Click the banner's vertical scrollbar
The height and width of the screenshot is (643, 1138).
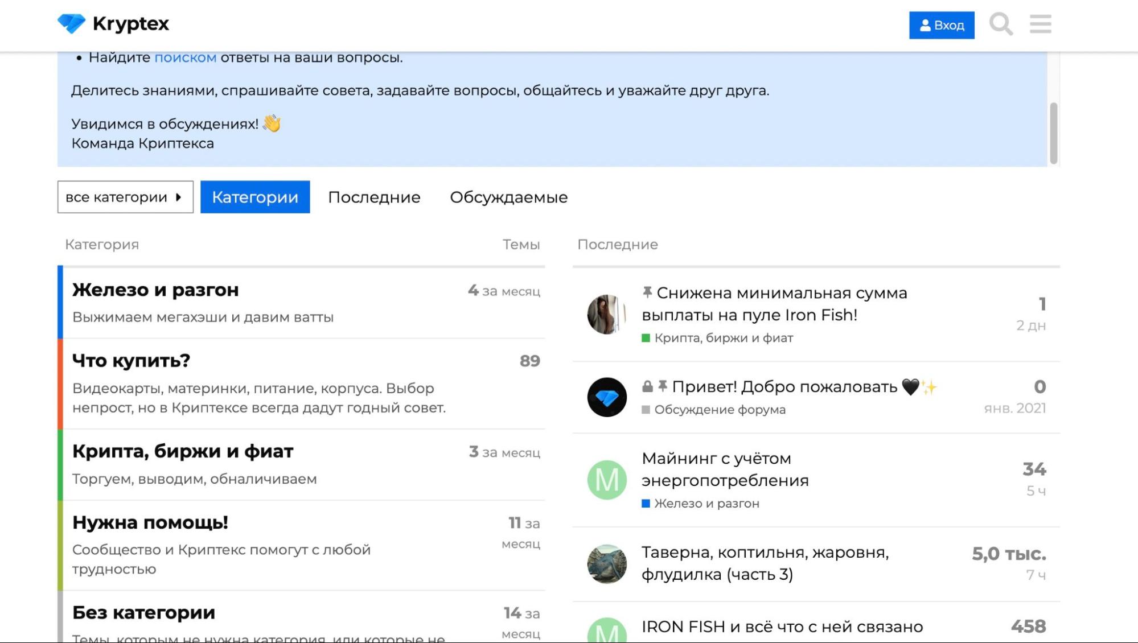tap(1053, 133)
